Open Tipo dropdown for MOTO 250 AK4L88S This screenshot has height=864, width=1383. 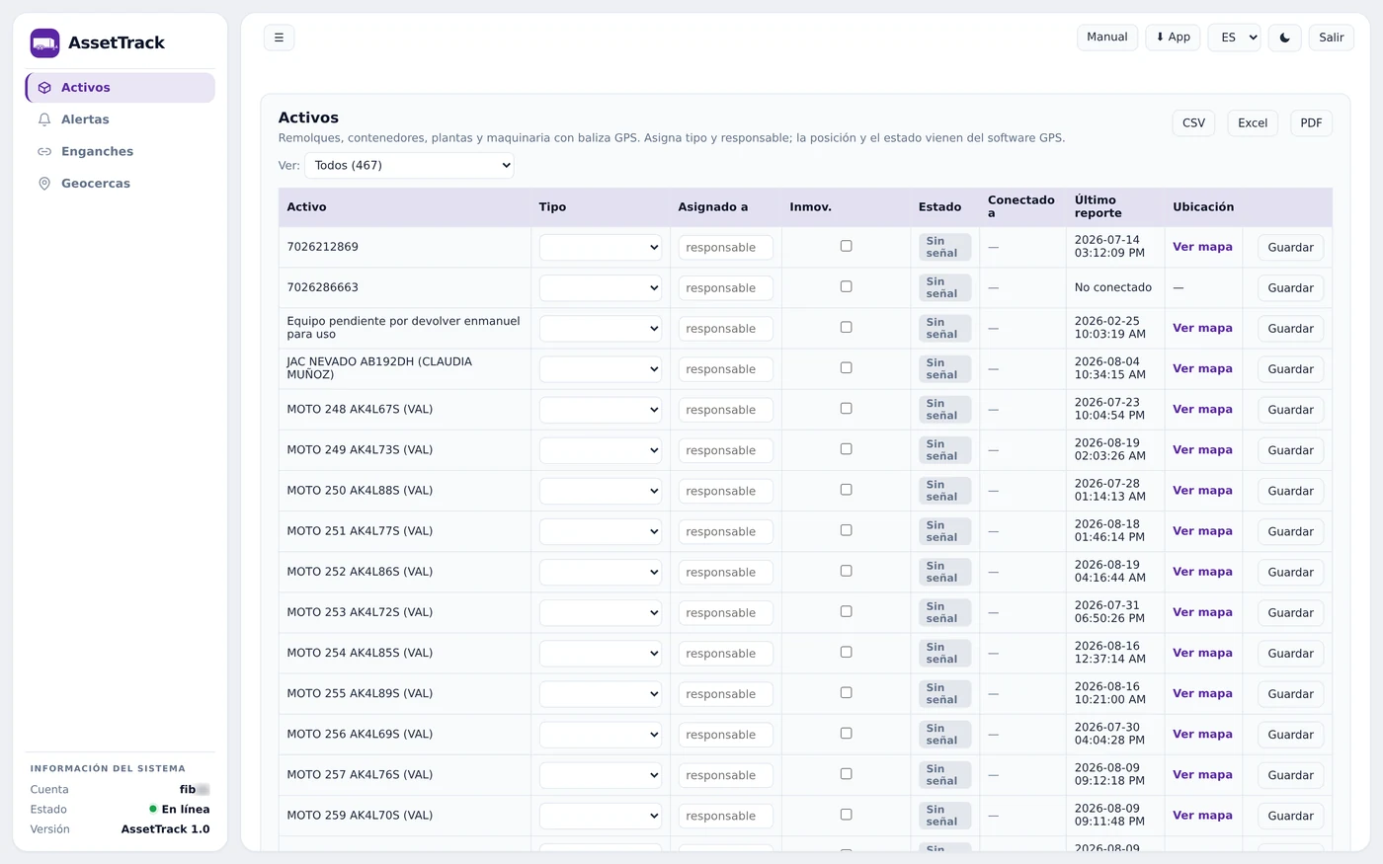click(x=601, y=491)
